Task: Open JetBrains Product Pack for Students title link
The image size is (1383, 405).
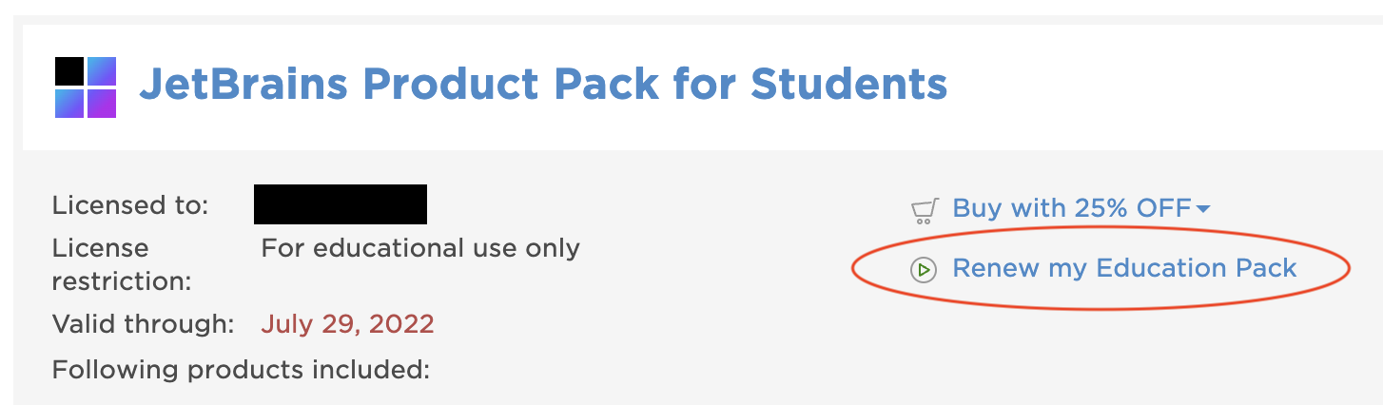Action: [543, 84]
